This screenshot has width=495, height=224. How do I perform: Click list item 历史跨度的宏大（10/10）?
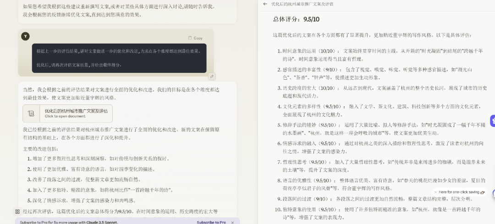point(382,92)
